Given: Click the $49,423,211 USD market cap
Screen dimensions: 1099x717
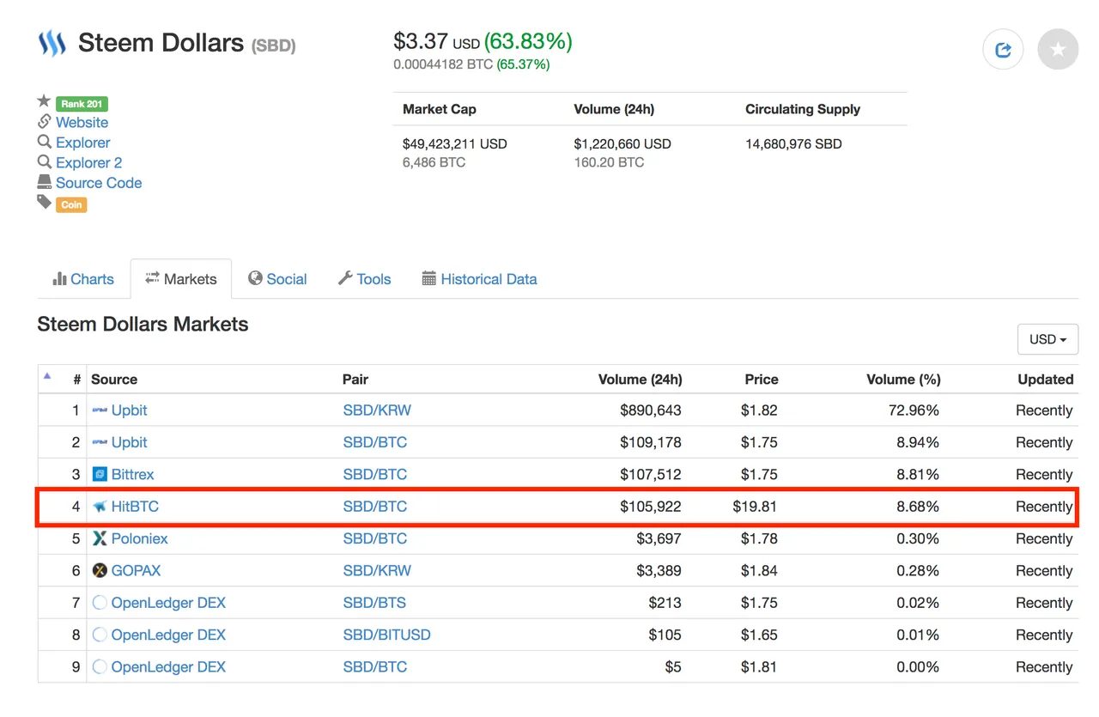Looking at the screenshot, I should click(x=455, y=143).
